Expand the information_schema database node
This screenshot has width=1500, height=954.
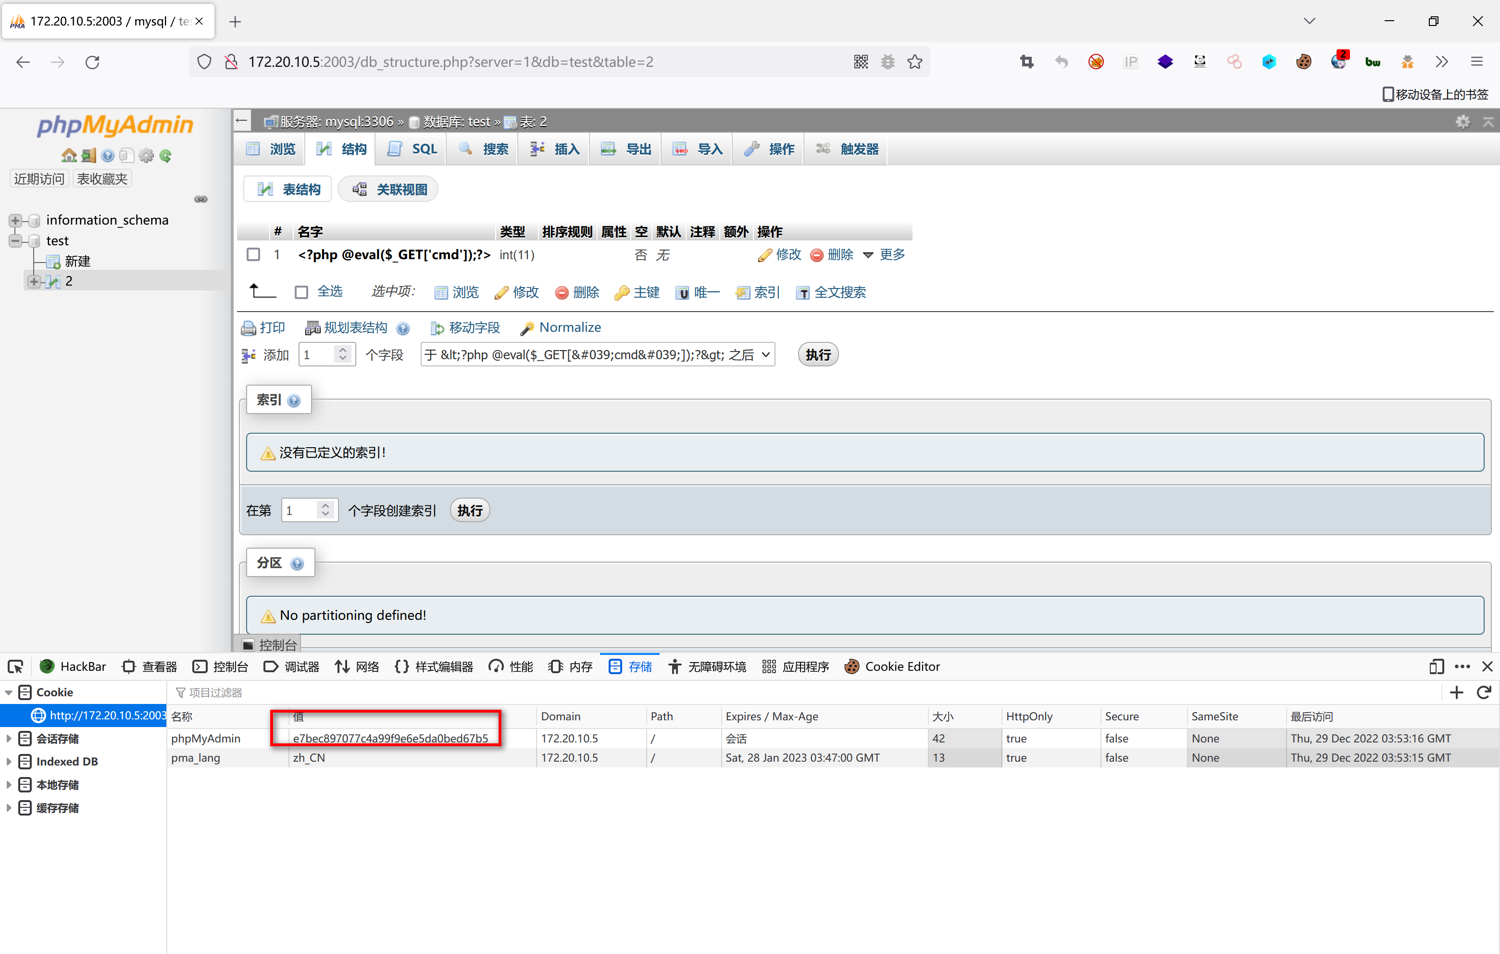pyautogui.click(x=15, y=220)
